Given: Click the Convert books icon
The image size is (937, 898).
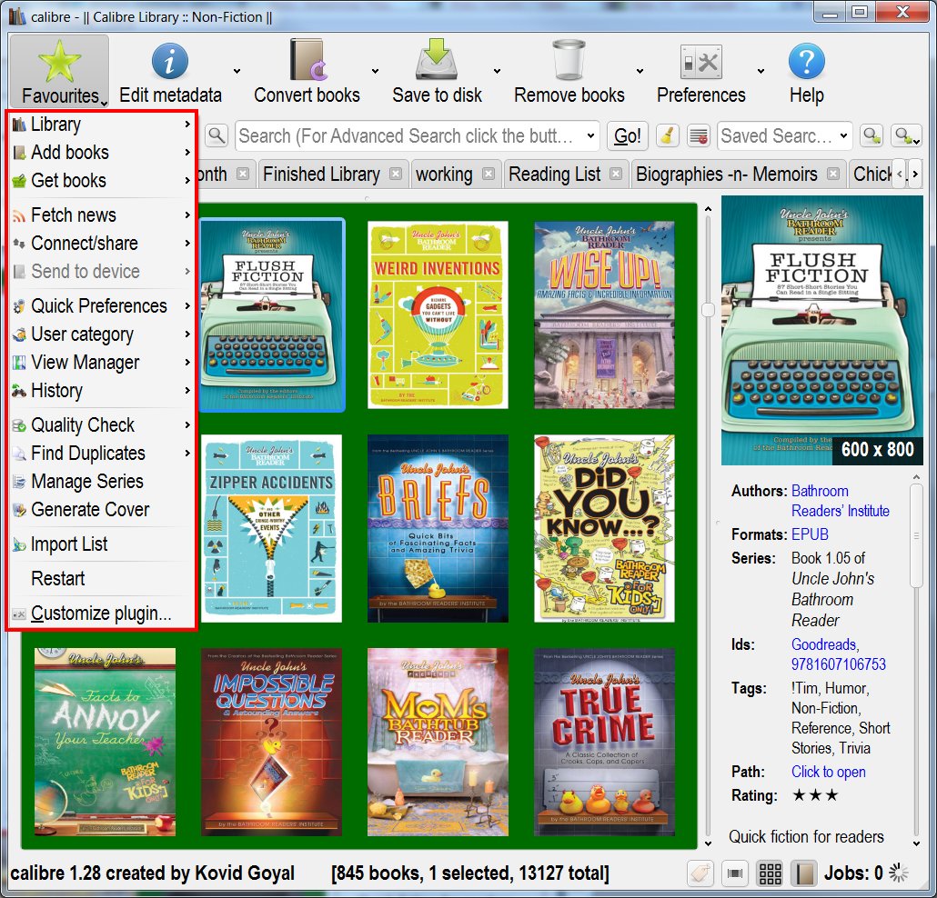Looking at the screenshot, I should (307, 60).
